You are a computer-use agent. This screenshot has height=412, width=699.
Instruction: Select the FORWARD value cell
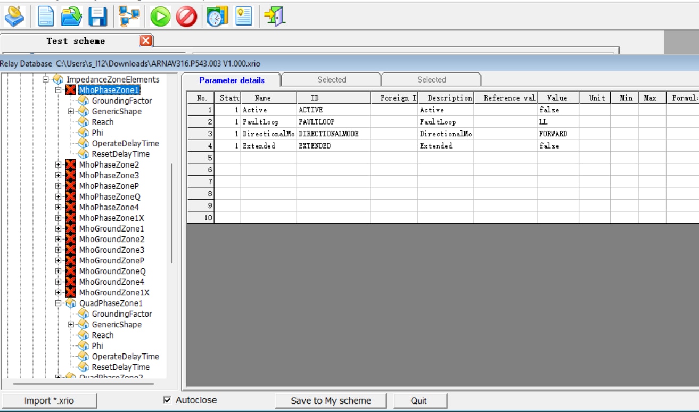click(x=558, y=134)
